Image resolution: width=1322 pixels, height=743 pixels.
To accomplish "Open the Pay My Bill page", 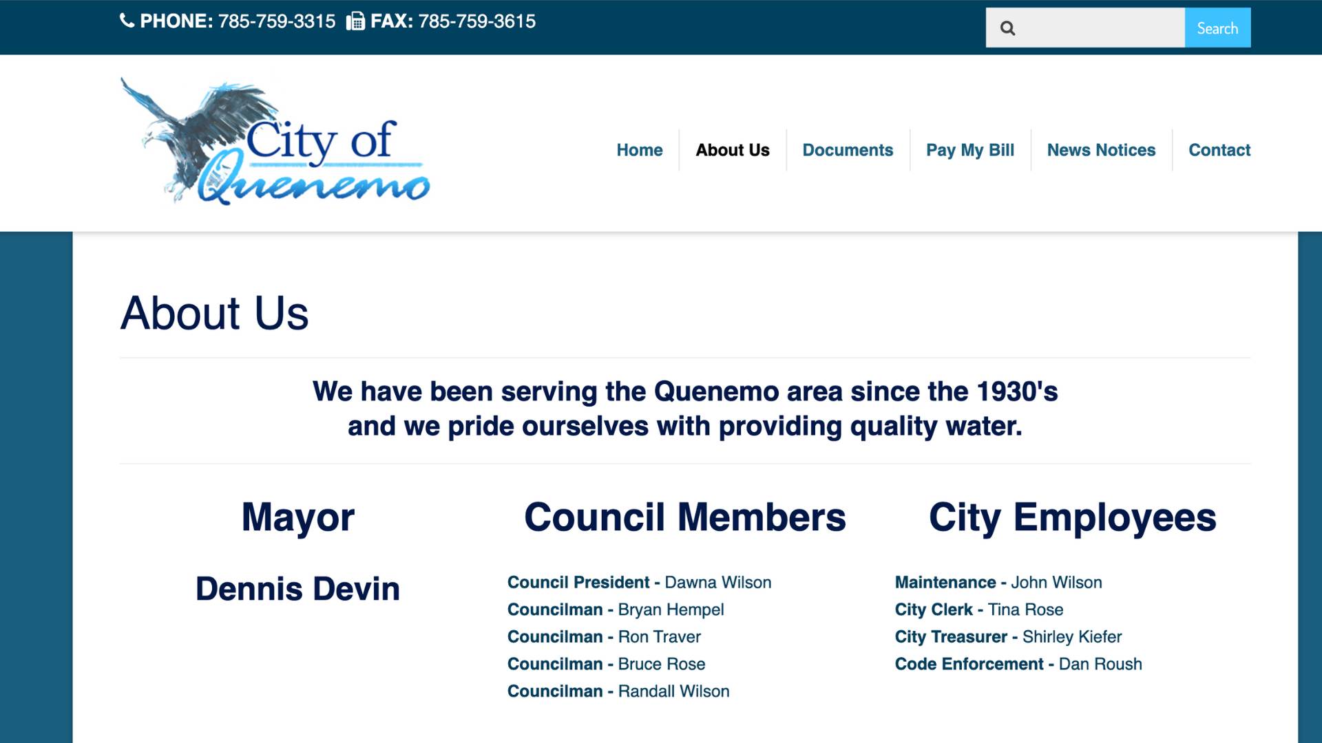I will coord(969,150).
